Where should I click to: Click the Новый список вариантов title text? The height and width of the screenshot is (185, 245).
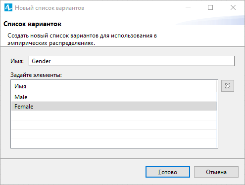tap(49, 8)
